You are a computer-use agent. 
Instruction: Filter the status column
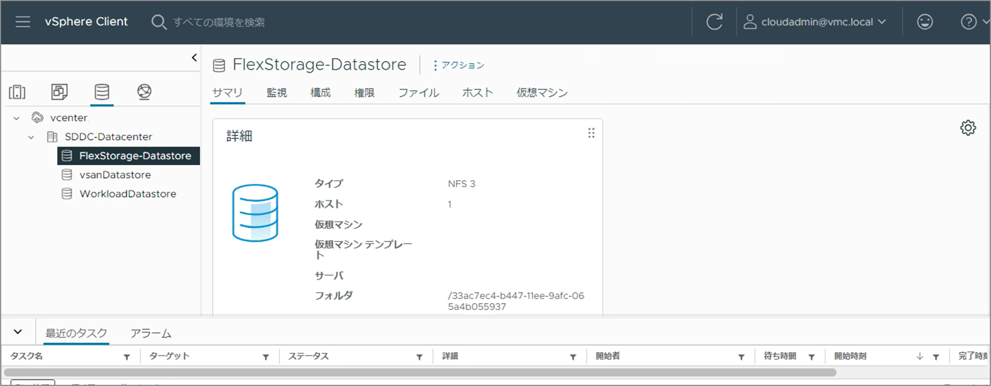point(419,357)
